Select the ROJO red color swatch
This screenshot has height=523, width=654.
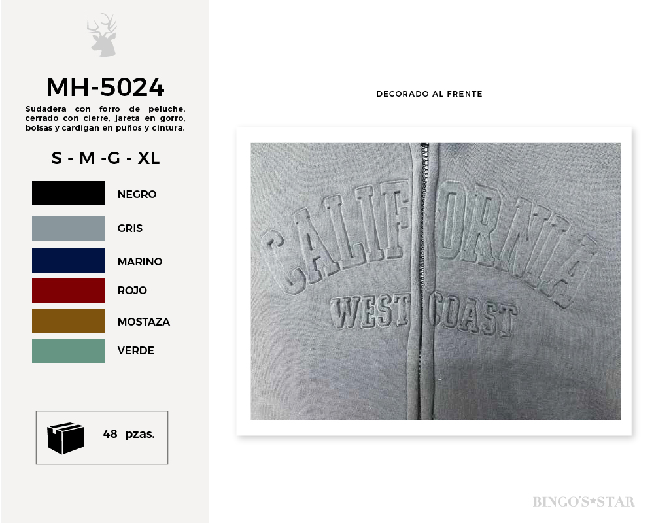[x=69, y=290]
